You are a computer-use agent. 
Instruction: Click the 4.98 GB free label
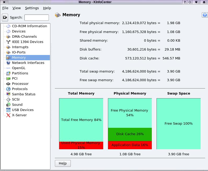[x=81, y=154]
